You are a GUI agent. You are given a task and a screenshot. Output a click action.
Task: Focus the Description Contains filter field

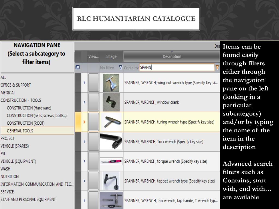pos(177,67)
